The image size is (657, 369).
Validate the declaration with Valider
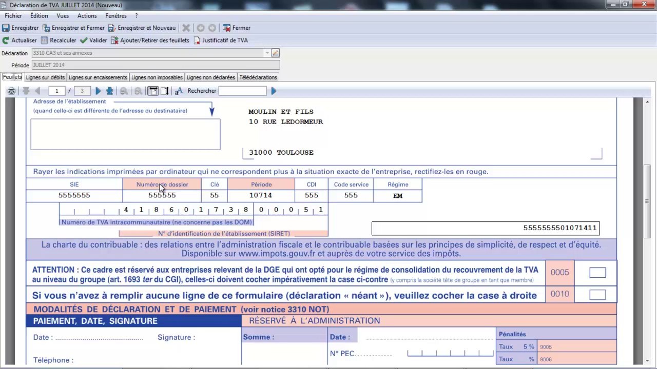pos(93,40)
